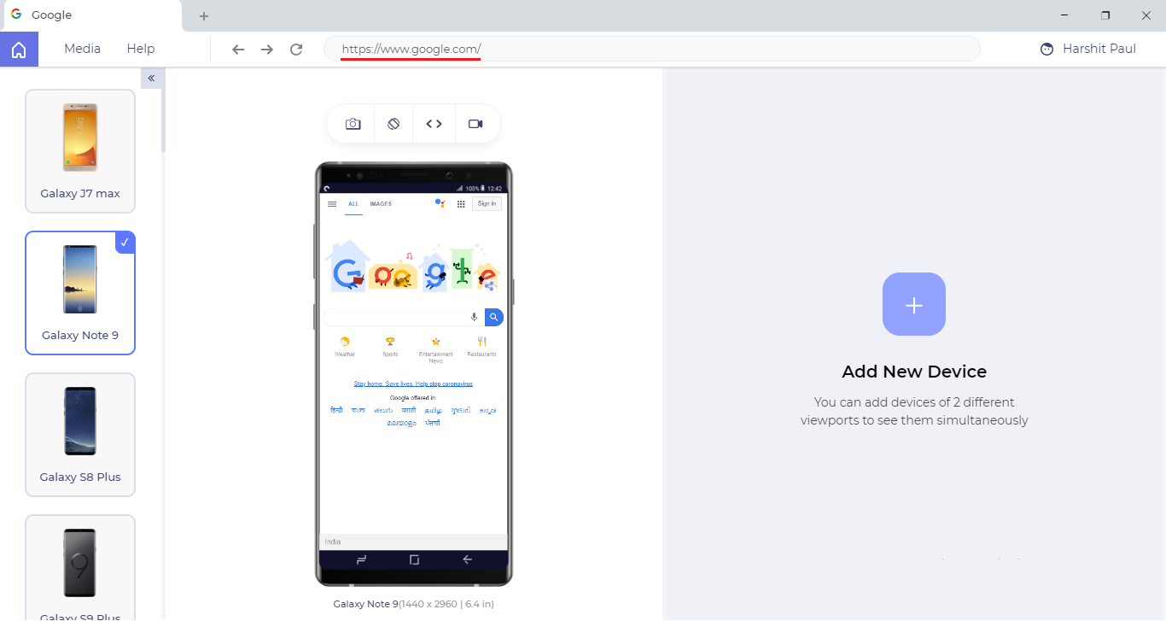This screenshot has height=621, width=1166.
Task: Go forward with the right arrow
Action: point(267,50)
